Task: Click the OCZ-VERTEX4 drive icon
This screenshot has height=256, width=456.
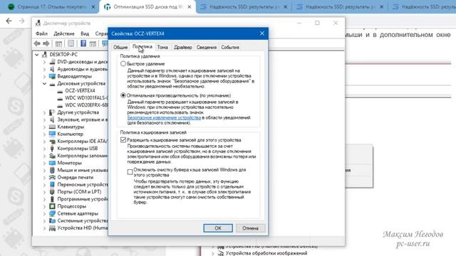Action: tap(60, 91)
